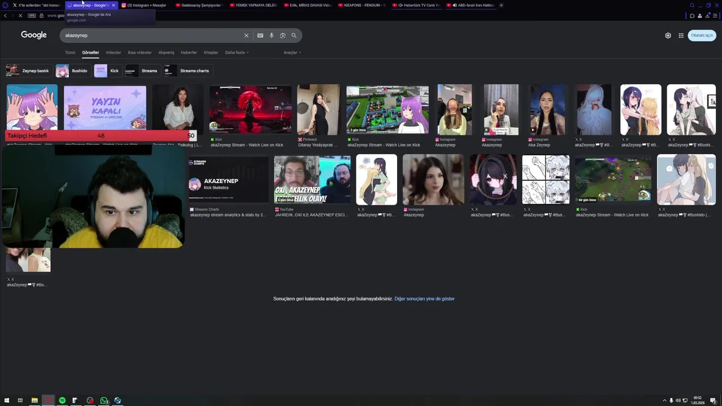This screenshot has height=406, width=722.
Task: Expand the Araçlar tools dropdown
Action: (x=292, y=52)
